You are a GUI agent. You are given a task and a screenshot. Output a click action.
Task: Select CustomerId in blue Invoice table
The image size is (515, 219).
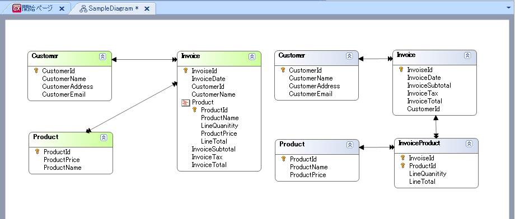423,109
